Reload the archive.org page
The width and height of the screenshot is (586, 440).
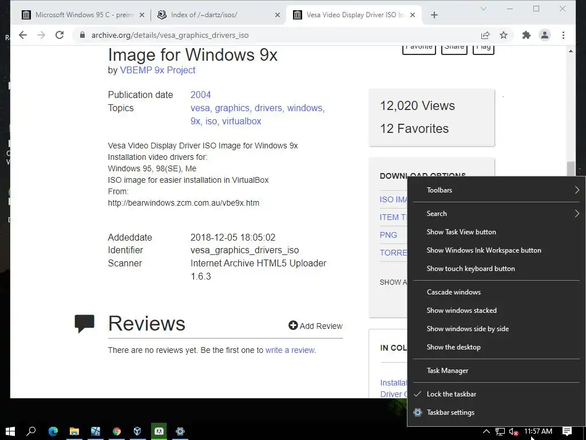tap(60, 35)
